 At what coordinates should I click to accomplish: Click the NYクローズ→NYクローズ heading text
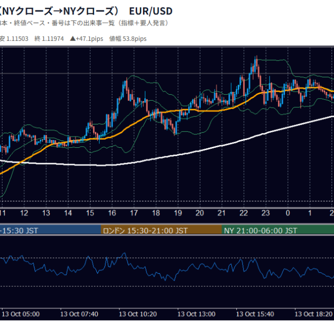tap(58, 11)
